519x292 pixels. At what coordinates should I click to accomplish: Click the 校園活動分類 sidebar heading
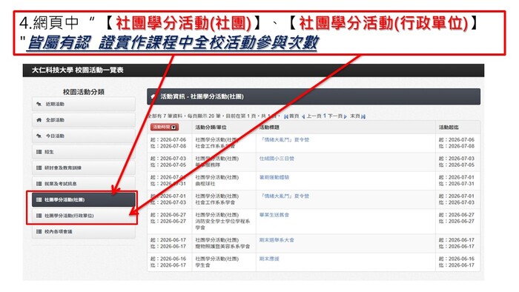(83, 92)
